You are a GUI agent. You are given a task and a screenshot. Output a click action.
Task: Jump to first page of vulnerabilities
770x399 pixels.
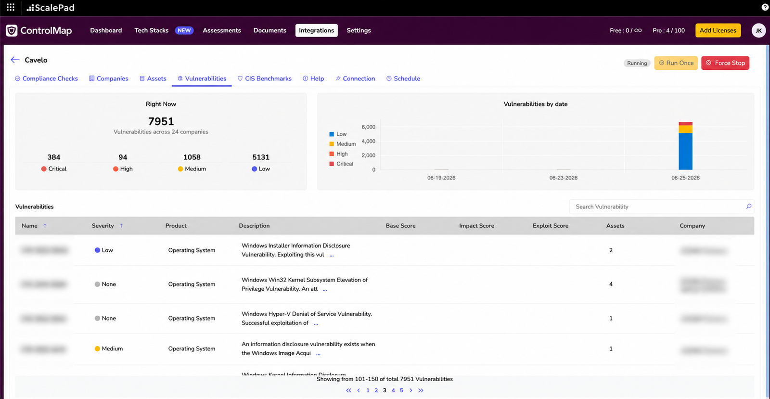pos(348,390)
